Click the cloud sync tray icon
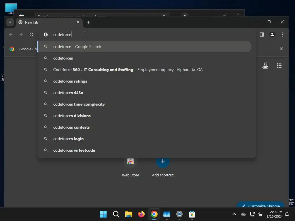The image size is (295, 221). 243,214
